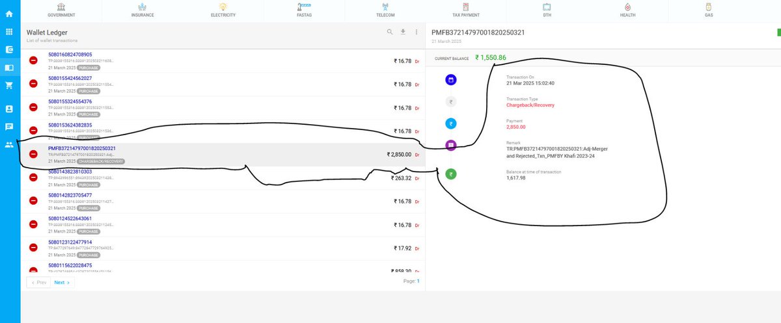Click green rupee icon beside Balance at time
The width and height of the screenshot is (781, 323).
pos(451,174)
